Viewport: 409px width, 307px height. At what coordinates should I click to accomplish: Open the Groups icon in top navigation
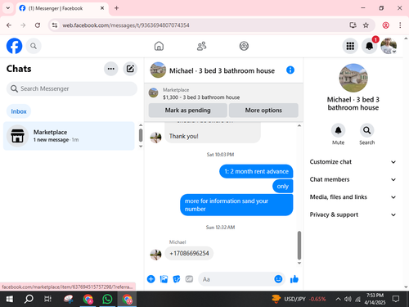pos(244,46)
